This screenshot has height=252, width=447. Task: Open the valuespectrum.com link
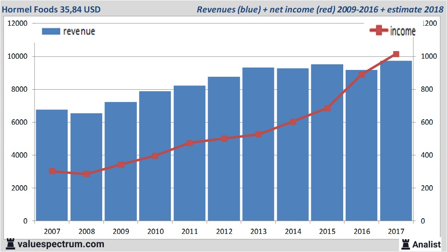coord(60,244)
